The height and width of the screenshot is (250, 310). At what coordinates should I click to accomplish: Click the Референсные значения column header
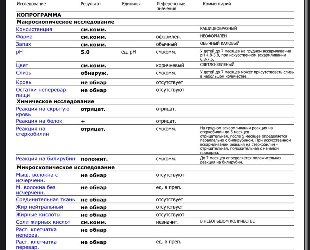click(171, 6)
